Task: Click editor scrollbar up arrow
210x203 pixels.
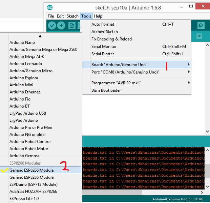Action: click(x=207, y=45)
